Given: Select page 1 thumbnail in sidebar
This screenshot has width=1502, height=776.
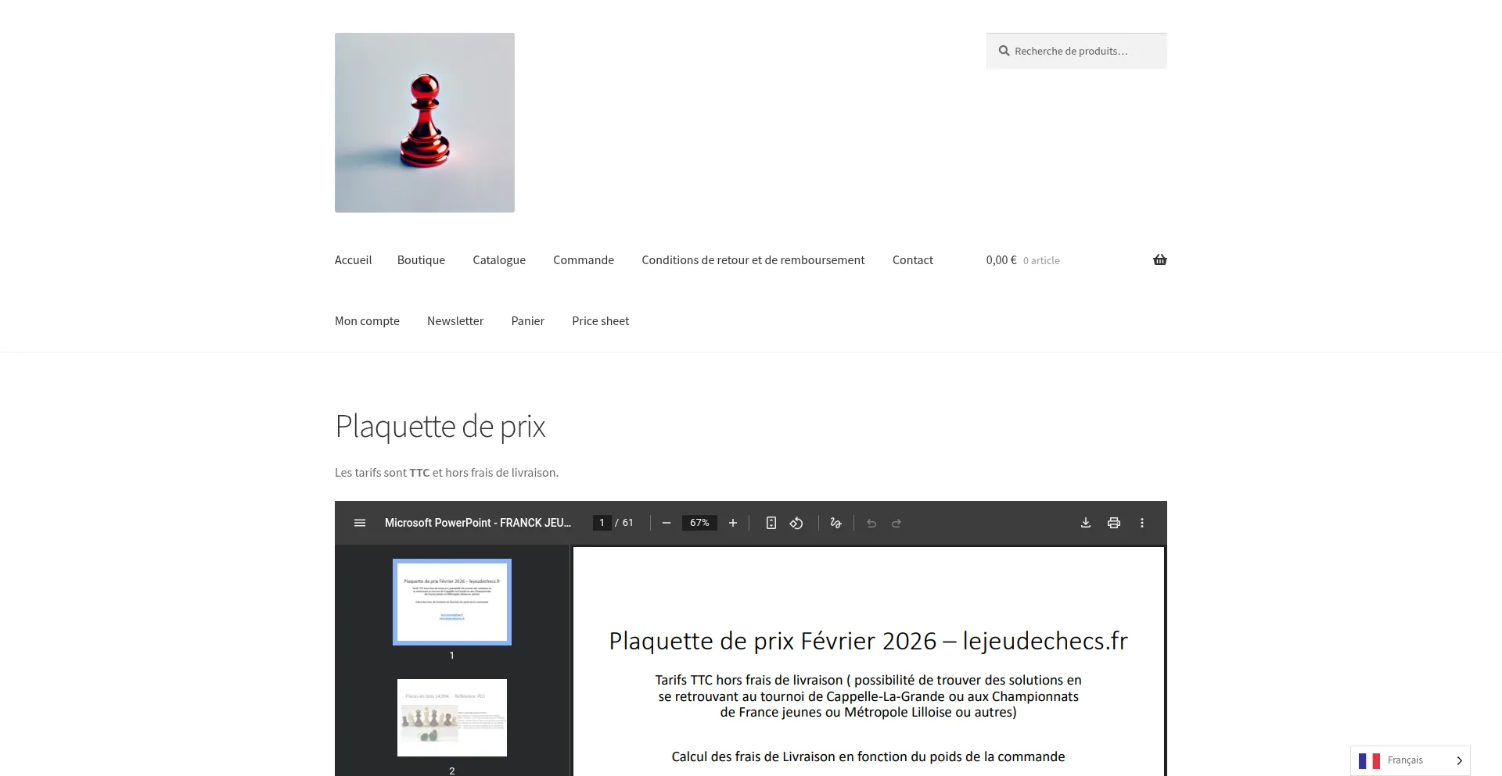Looking at the screenshot, I should (x=452, y=602).
